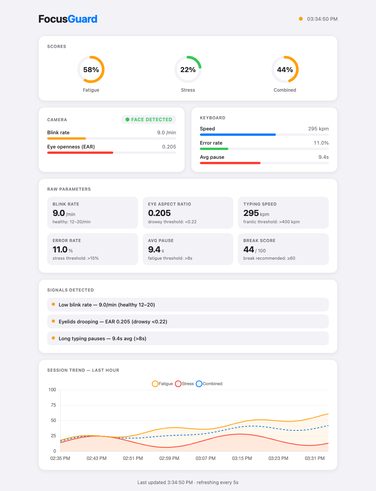
Task: Click the 02:35 PM x-axis label
Action: pos(60,458)
